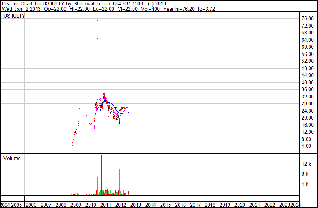Click the 2020 year label
Viewport: 318px width, 208px height.
tap(240, 205)
